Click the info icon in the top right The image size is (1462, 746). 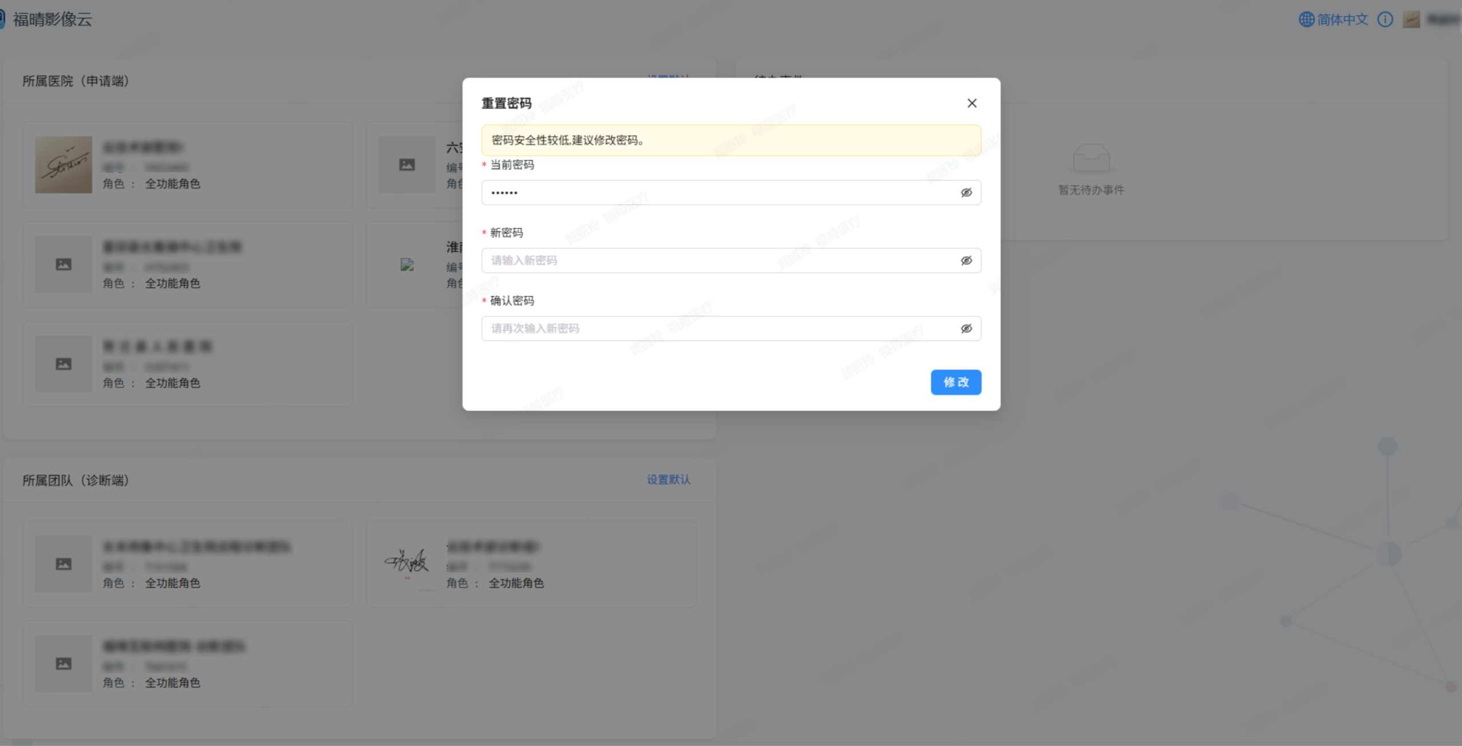[1386, 19]
